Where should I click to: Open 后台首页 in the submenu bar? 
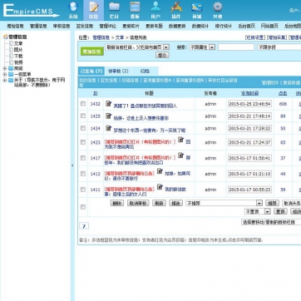[246, 26]
